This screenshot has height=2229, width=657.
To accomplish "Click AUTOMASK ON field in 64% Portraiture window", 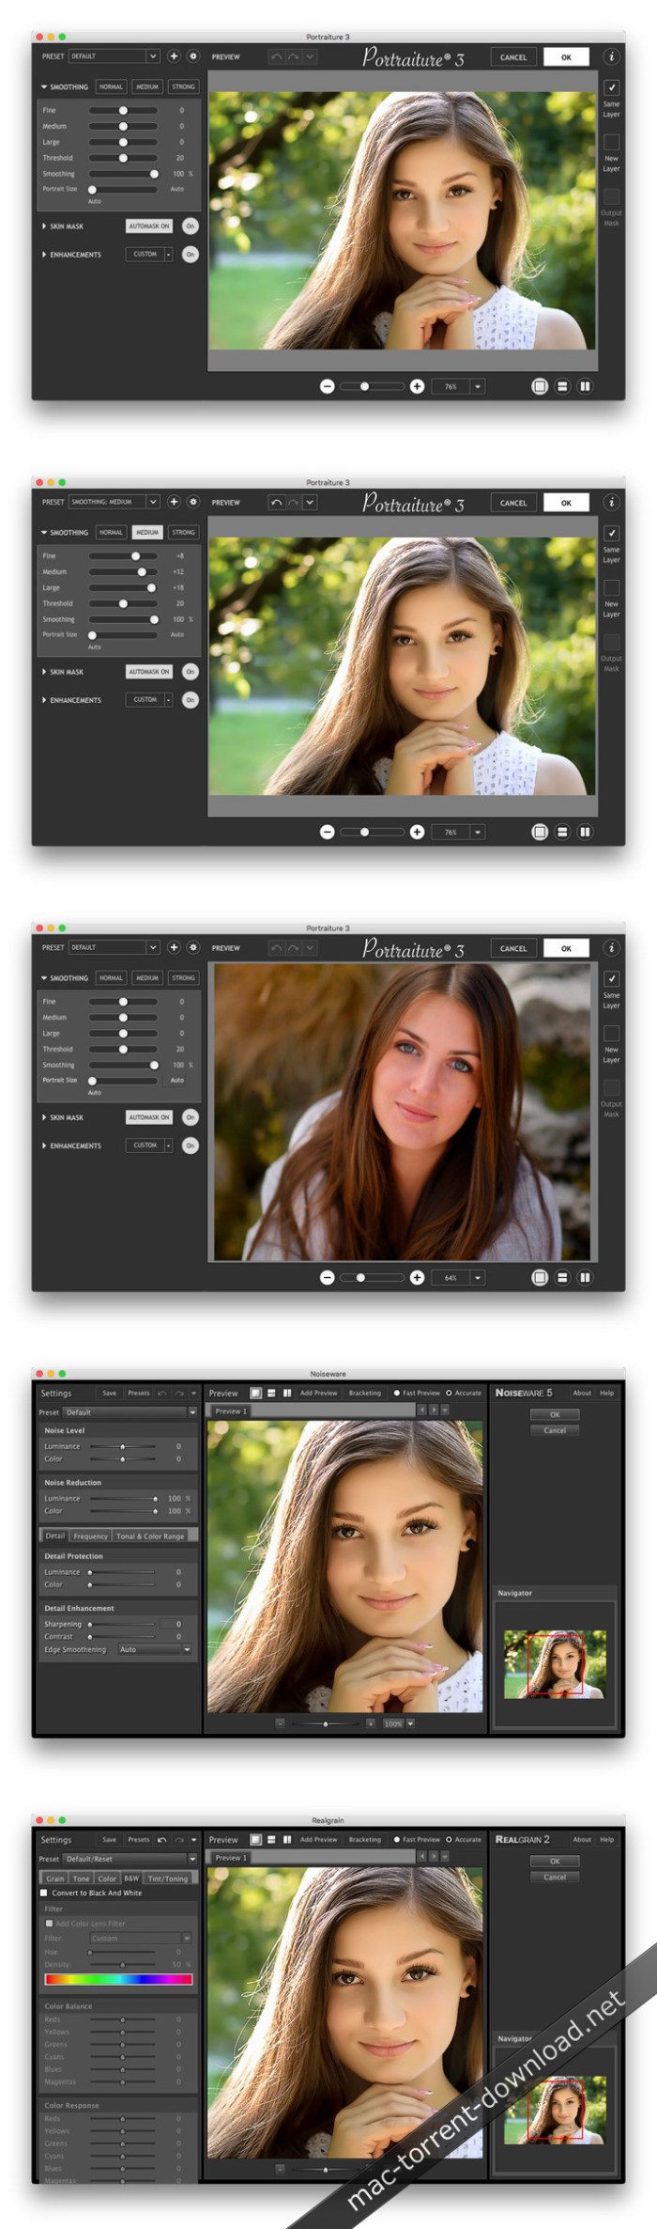I will pos(149,1117).
